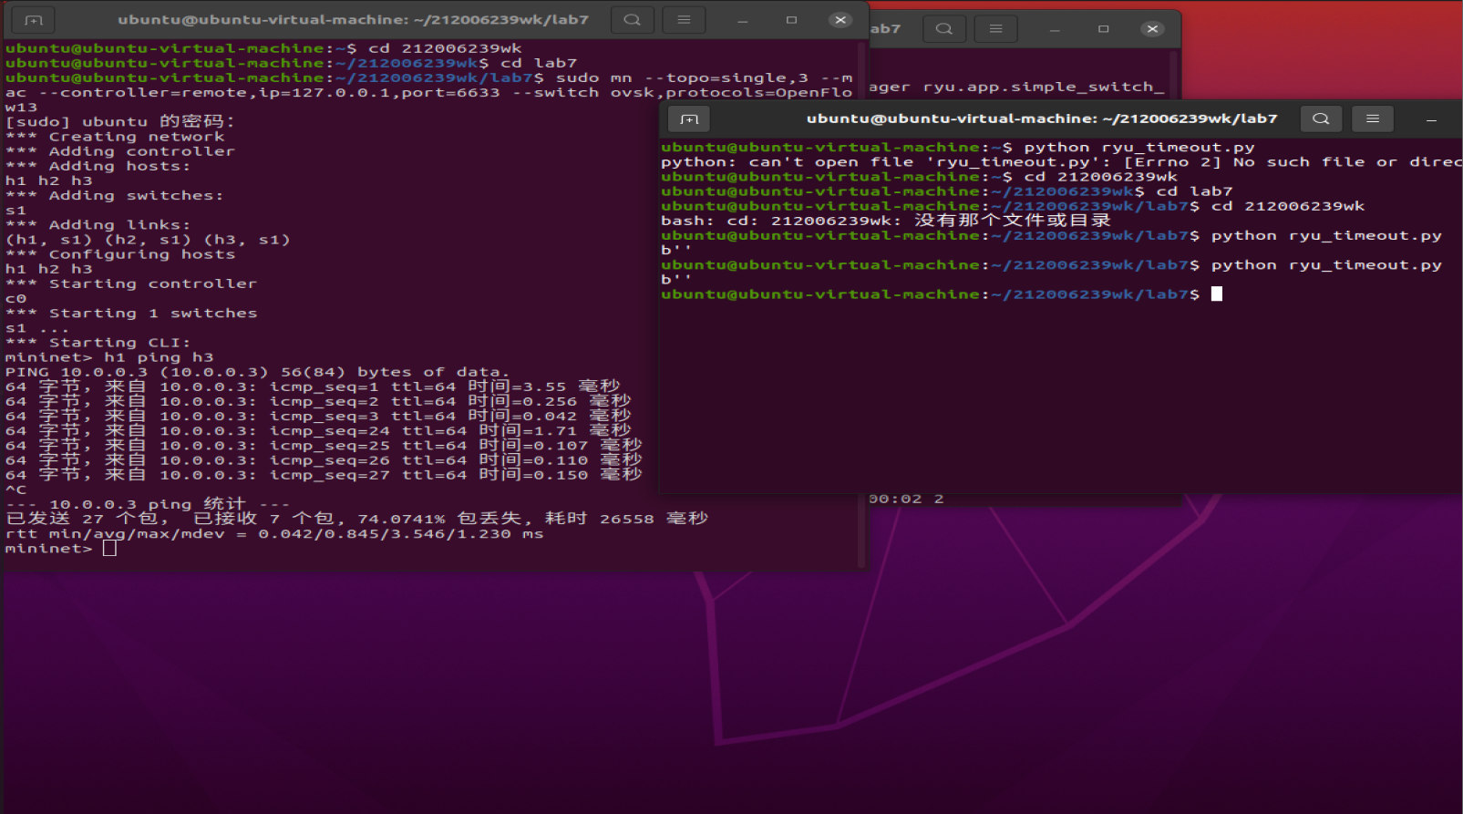Click the search icon in the ryu_timeout terminal
Viewport: 1463px width, 814px height.
pyautogui.click(x=1321, y=118)
